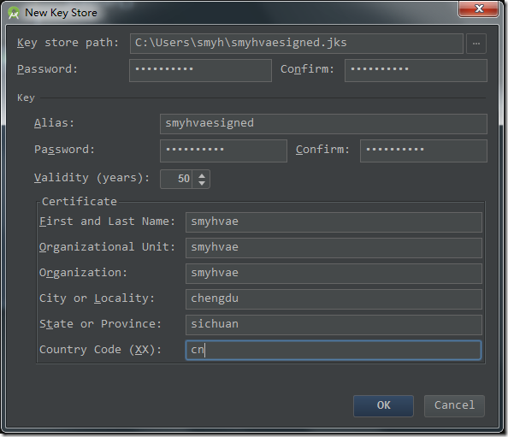Screen dimensions: 508x437
Task: Increase validity years with up arrow
Action: (202, 175)
